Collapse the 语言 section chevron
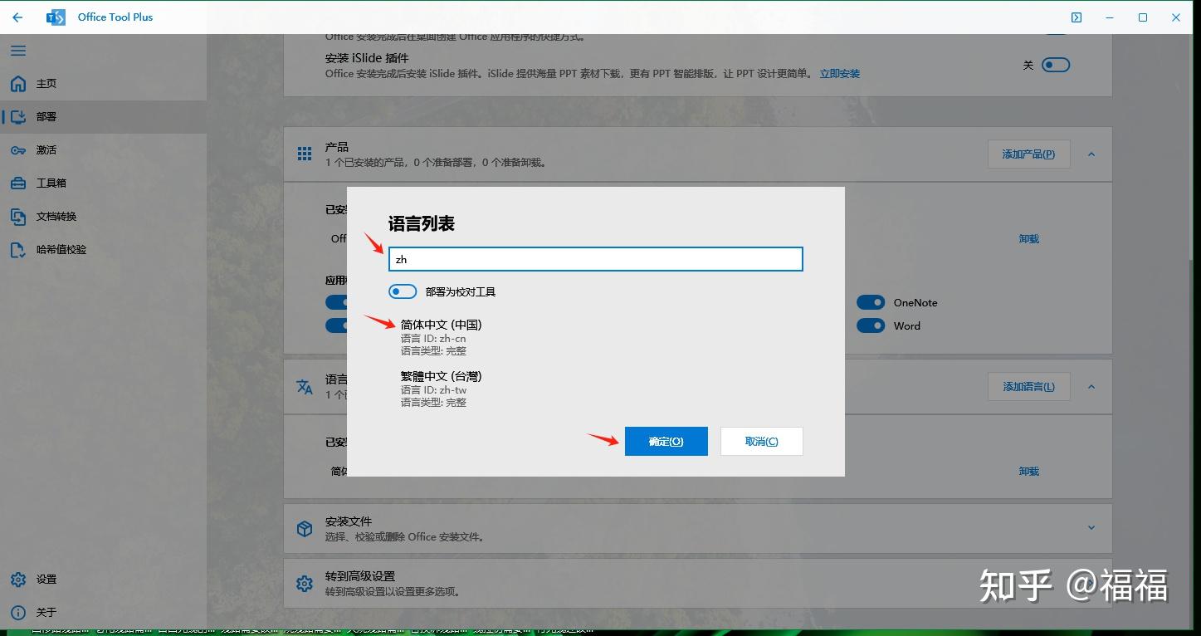Image resolution: width=1201 pixels, height=636 pixels. (x=1091, y=386)
